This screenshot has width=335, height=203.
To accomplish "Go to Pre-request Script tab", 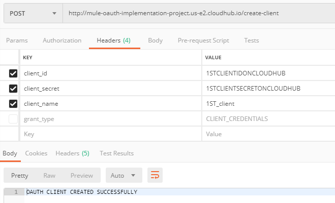I will pyautogui.click(x=203, y=40).
